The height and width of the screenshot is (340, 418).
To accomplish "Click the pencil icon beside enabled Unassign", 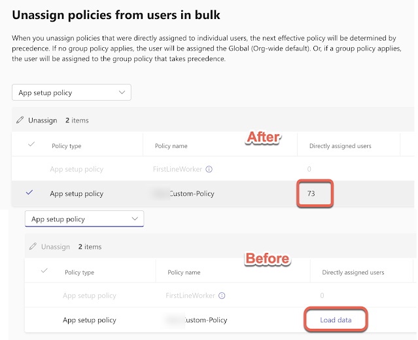I will [20, 121].
